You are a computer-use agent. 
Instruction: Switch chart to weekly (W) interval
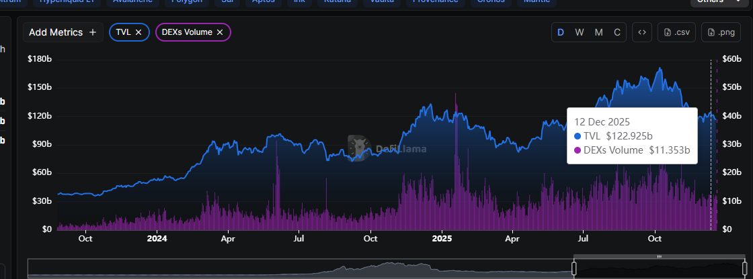tap(579, 32)
